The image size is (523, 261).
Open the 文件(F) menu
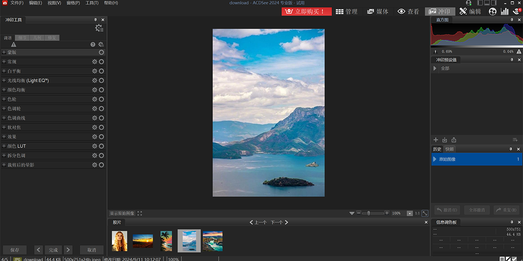[x=17, y=3]
